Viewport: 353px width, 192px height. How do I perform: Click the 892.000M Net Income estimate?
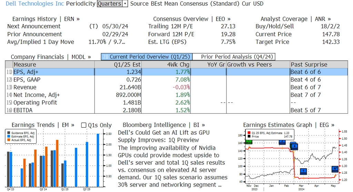[129, 95]
